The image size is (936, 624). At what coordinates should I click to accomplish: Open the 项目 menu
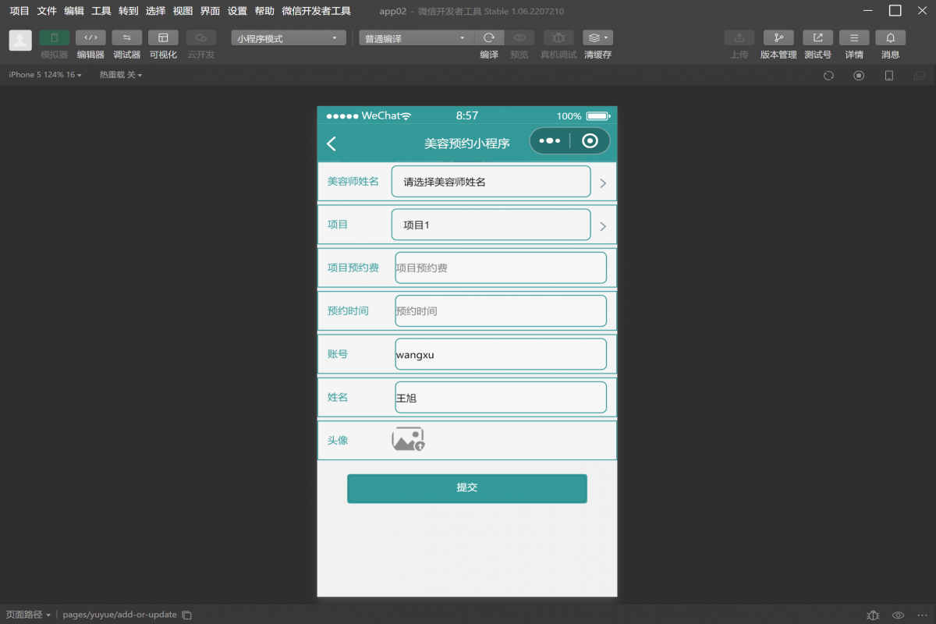point(19,11)
